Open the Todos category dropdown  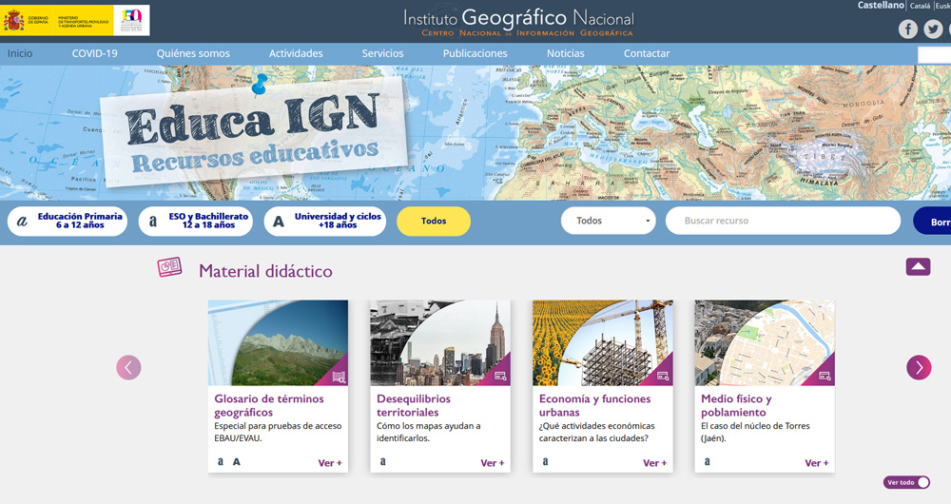click(x=609, y=221)
